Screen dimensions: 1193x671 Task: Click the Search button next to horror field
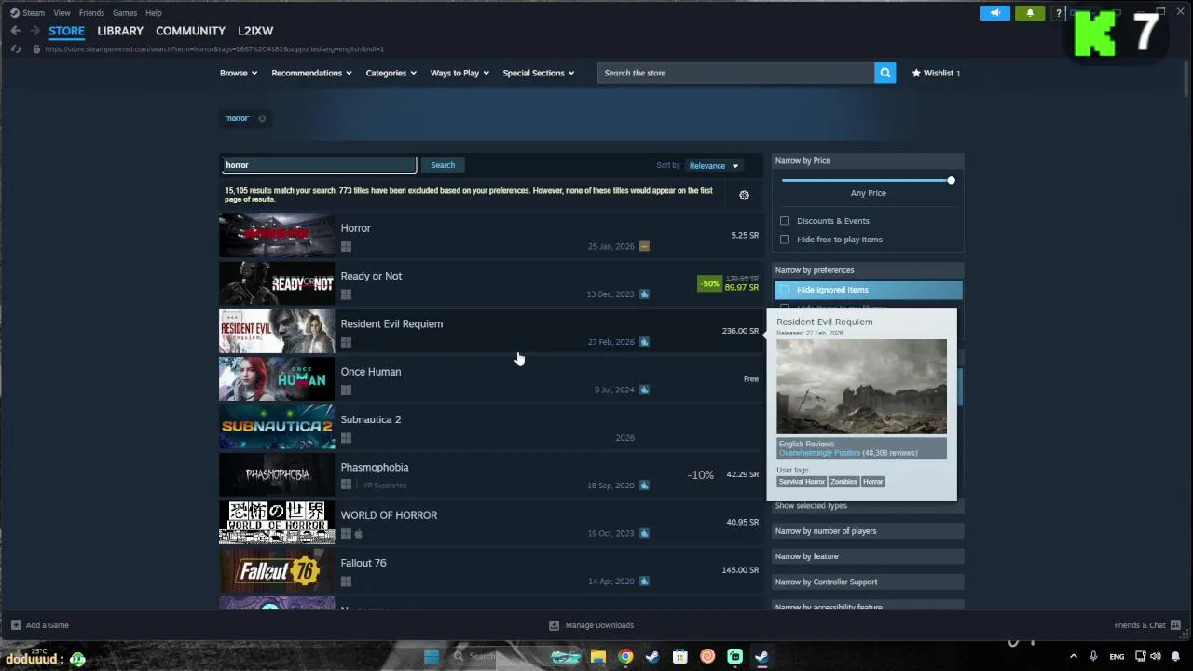tap(443, 165)
